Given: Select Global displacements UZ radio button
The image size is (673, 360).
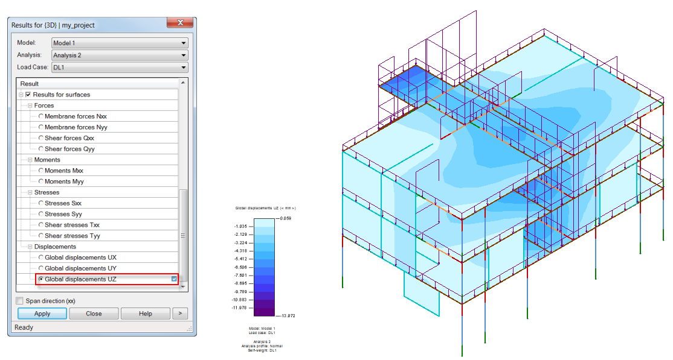Looking at the screenshot, I should click(x=40, y=279).
